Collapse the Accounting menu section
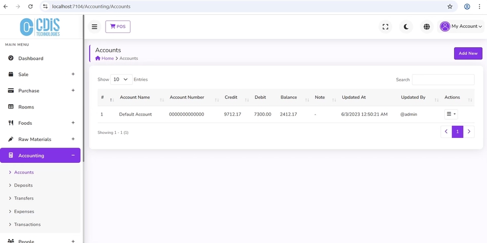This screenshot has height=243, width=487. [x=73, y=155]
